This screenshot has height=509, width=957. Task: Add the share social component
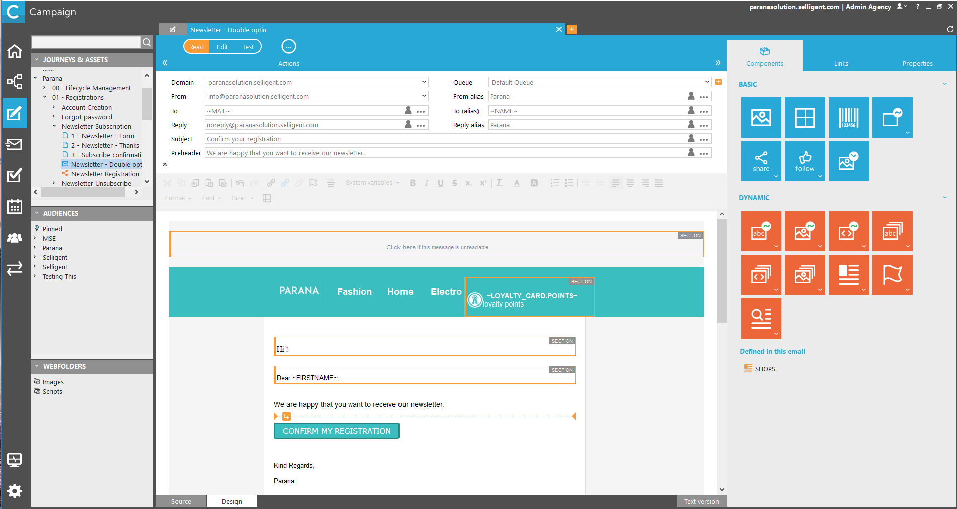point(761,161)
